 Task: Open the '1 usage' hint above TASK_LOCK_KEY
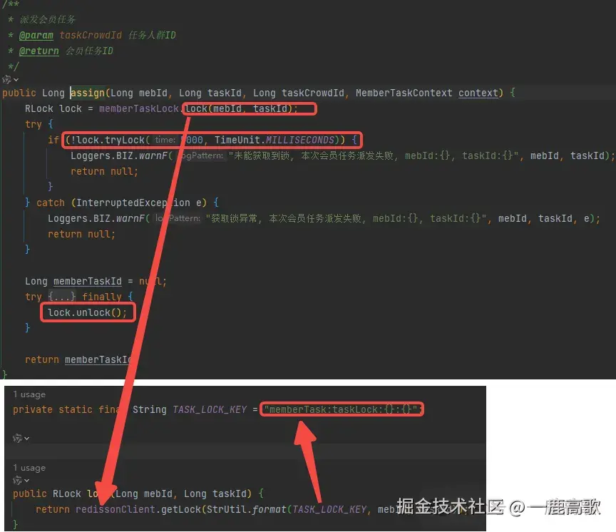coord(29,394)
